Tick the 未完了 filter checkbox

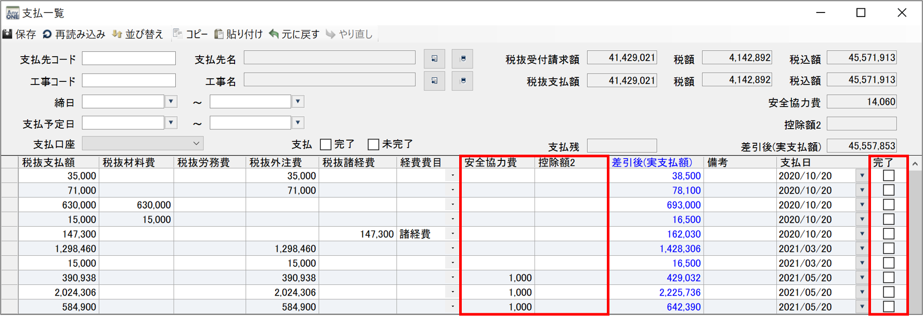click(x=373, y=144)
